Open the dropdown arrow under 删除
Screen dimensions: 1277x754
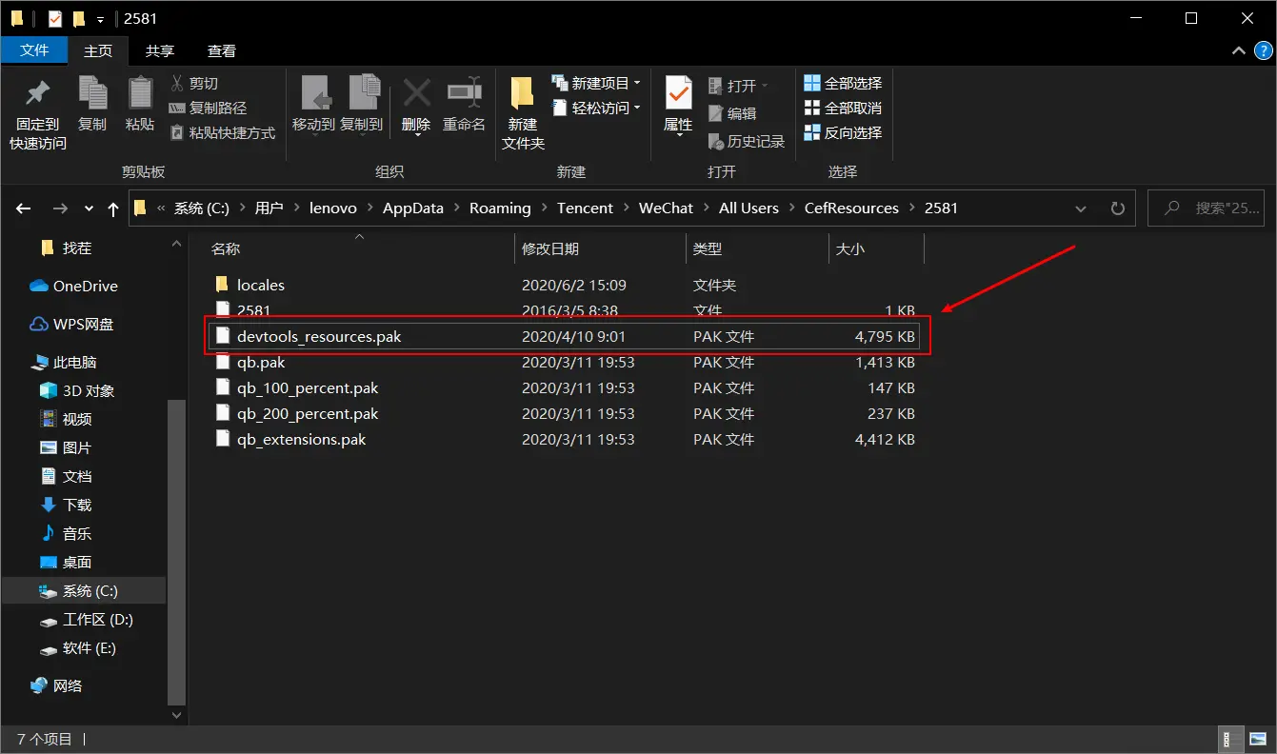(x=417, y=136)
